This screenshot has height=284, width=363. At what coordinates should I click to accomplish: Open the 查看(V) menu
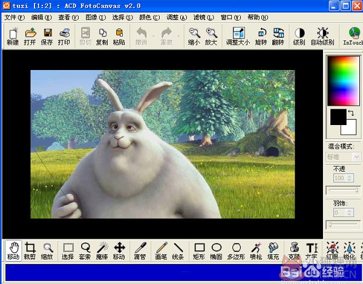coord(68,18)
